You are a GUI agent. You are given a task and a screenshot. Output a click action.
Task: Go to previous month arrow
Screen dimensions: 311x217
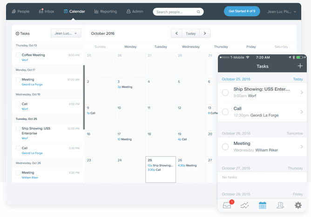click(x=176, y=33)
